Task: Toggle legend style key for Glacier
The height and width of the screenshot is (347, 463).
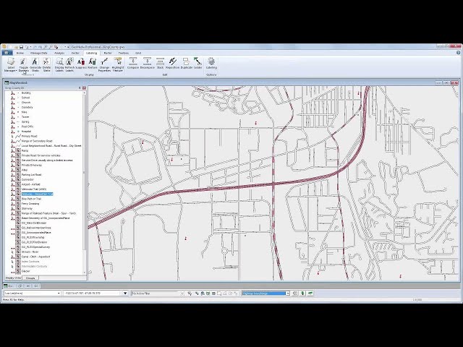Action: (x=17, y=271)
